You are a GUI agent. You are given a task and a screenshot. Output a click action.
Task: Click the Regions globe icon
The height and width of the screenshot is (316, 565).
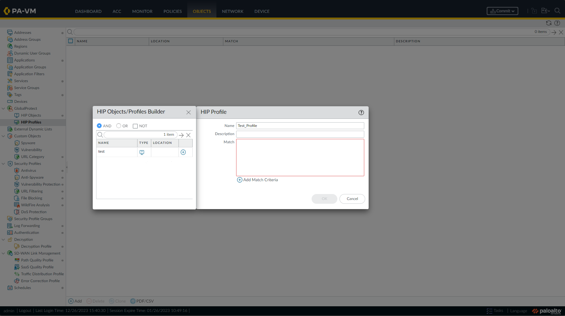(x=10, y=46)
